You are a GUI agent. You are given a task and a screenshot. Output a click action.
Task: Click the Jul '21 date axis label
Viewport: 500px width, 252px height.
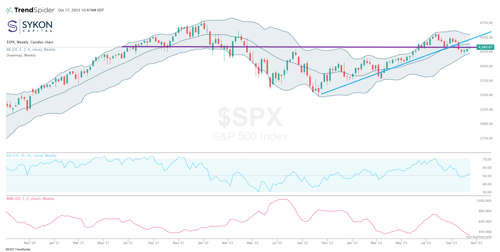click(x=128, y=243)
